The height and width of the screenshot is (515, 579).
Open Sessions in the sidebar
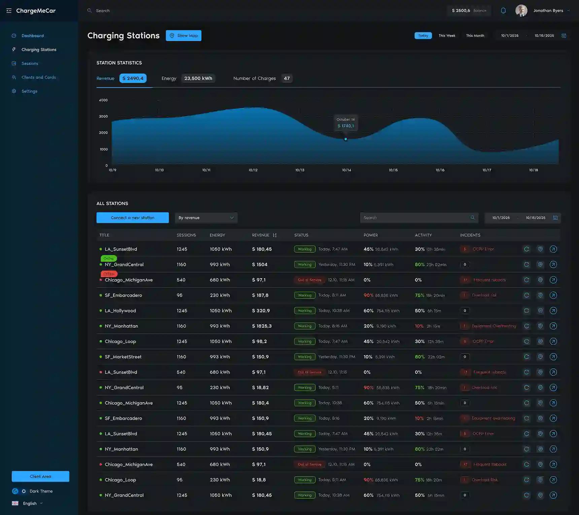click(x=30, y=63)
